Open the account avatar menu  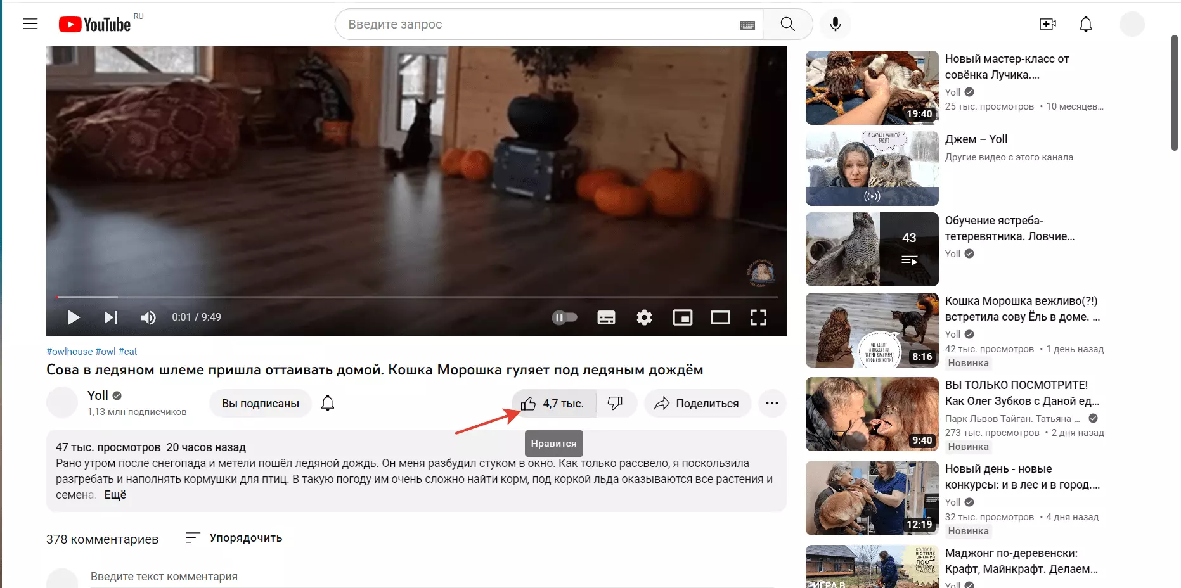[x=1132, y=24]
